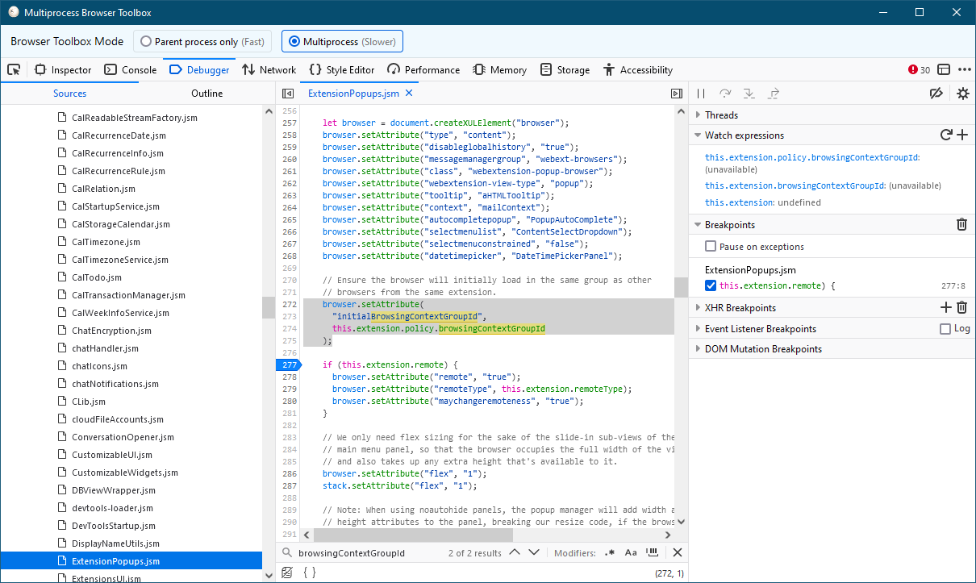The image size is (976, 583).
Task: Open the toolbox three-dots options menu
Action: pos(964,70)
